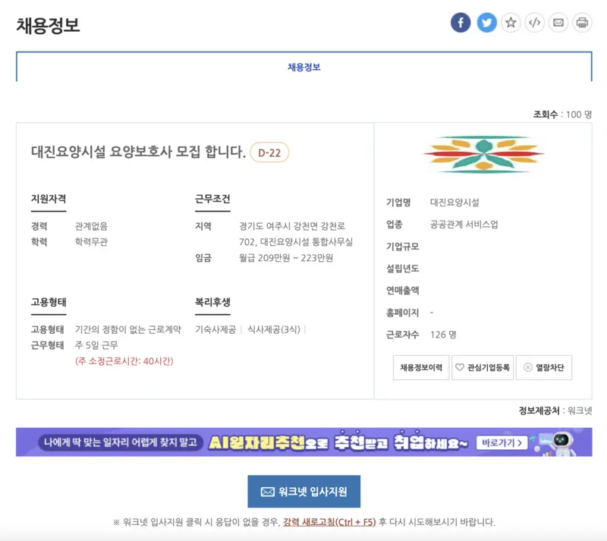Screen dimensions: 607x541
Task: Share the job posting on Facebook
Action: (460, 22)
